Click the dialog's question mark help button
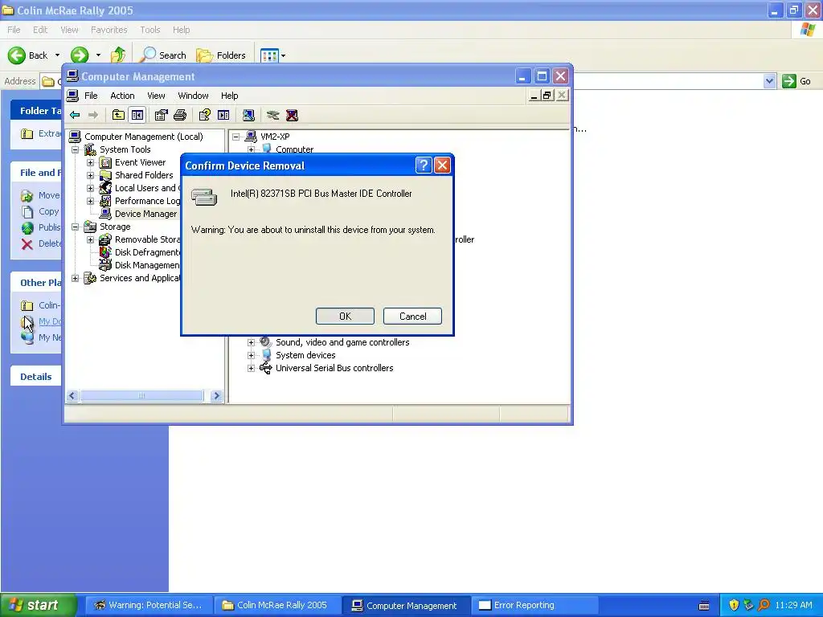The image size is (823, 617). pyautogui.click(x=424, y=165)
